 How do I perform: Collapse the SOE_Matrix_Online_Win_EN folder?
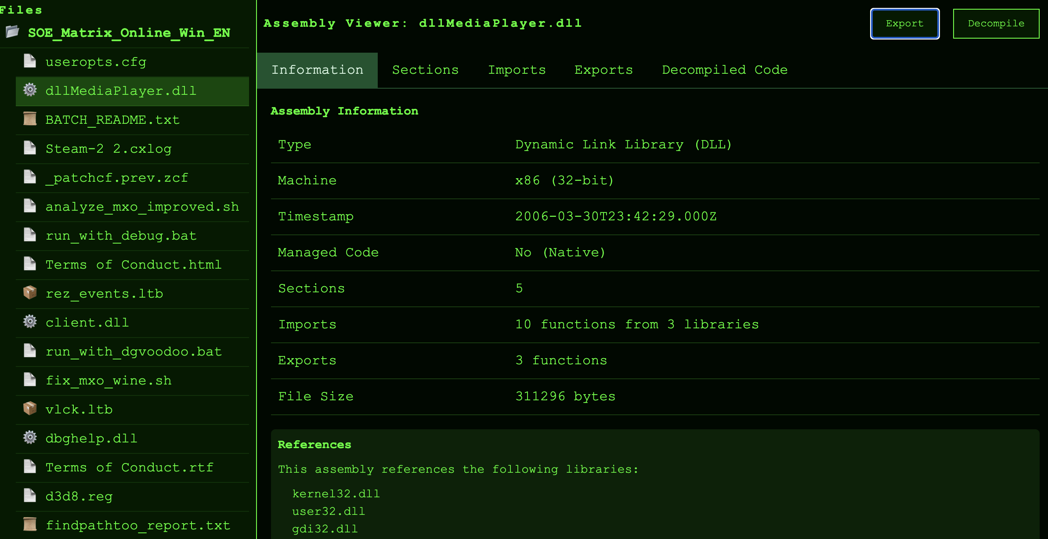coord(129,33)
